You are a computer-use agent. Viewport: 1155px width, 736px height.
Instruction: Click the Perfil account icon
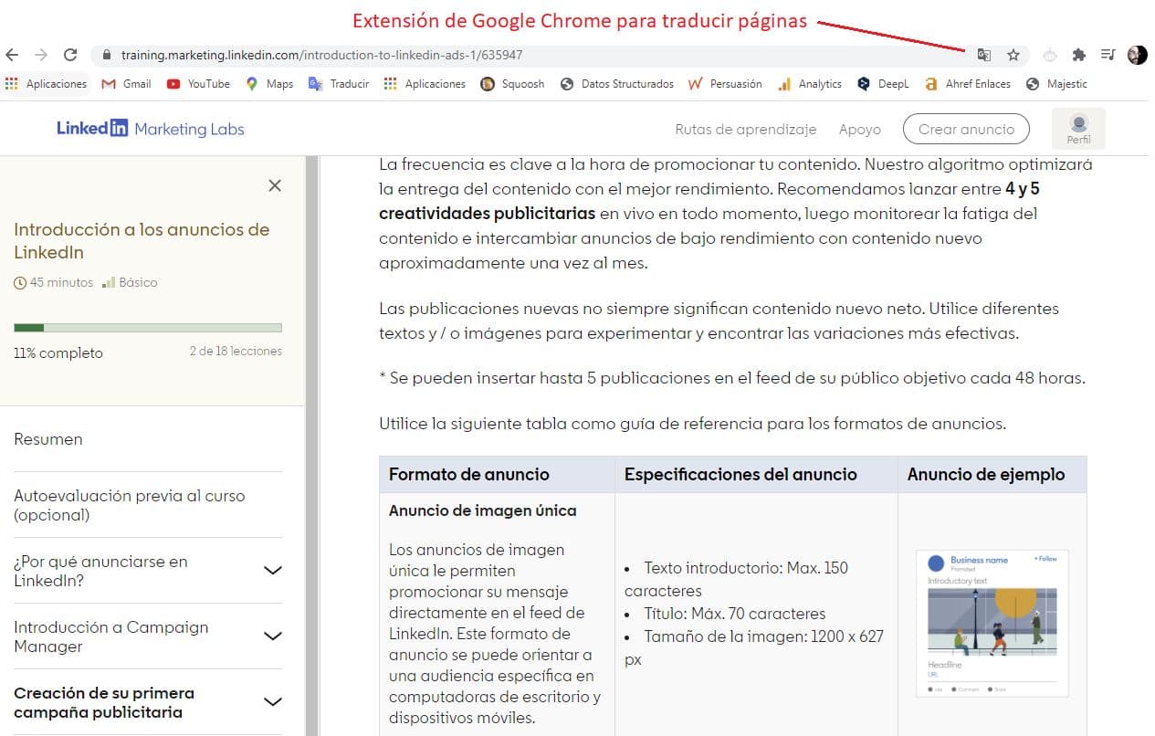(1078, 128)
